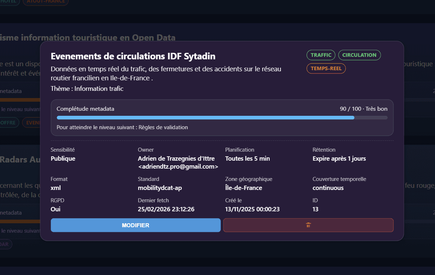The image size is (435, 275).
Task: Click the trash delete icon button
Action: [308, 225]
